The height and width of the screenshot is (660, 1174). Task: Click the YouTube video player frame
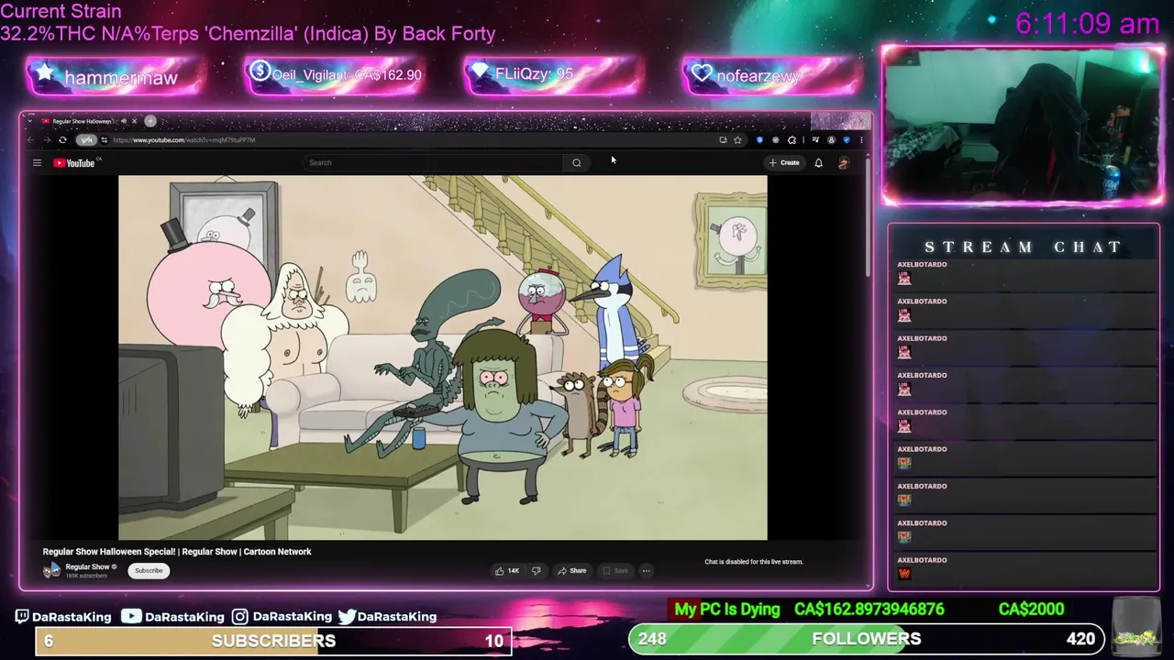point(443,357)
